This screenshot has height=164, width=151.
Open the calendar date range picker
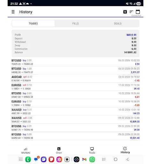click(138, 12)
